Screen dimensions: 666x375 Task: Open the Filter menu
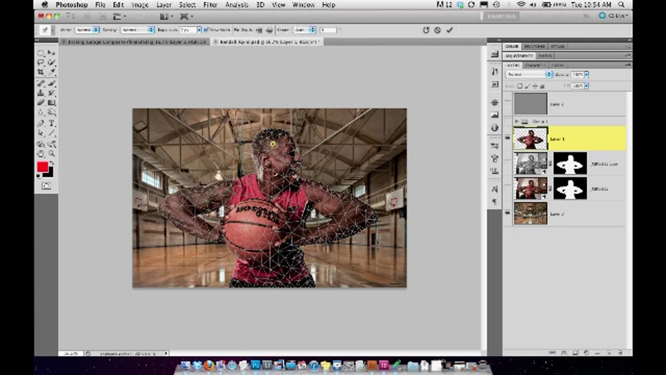tap(210, 5)
